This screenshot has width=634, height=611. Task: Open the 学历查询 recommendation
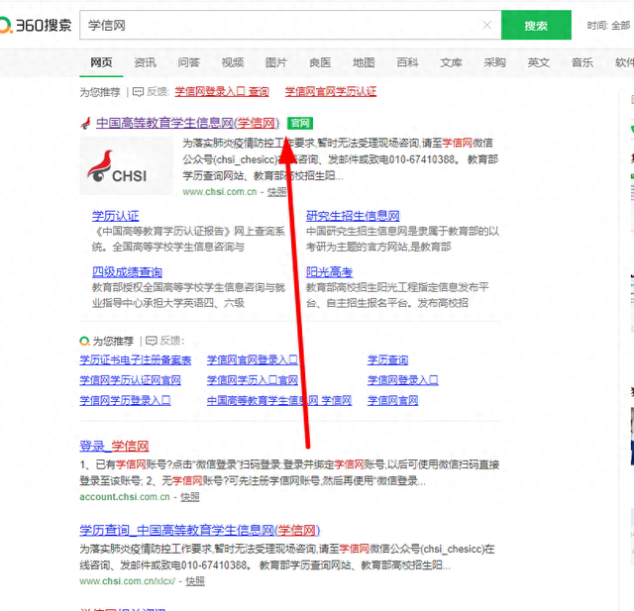pyautogui.click(x=387, y=360)
